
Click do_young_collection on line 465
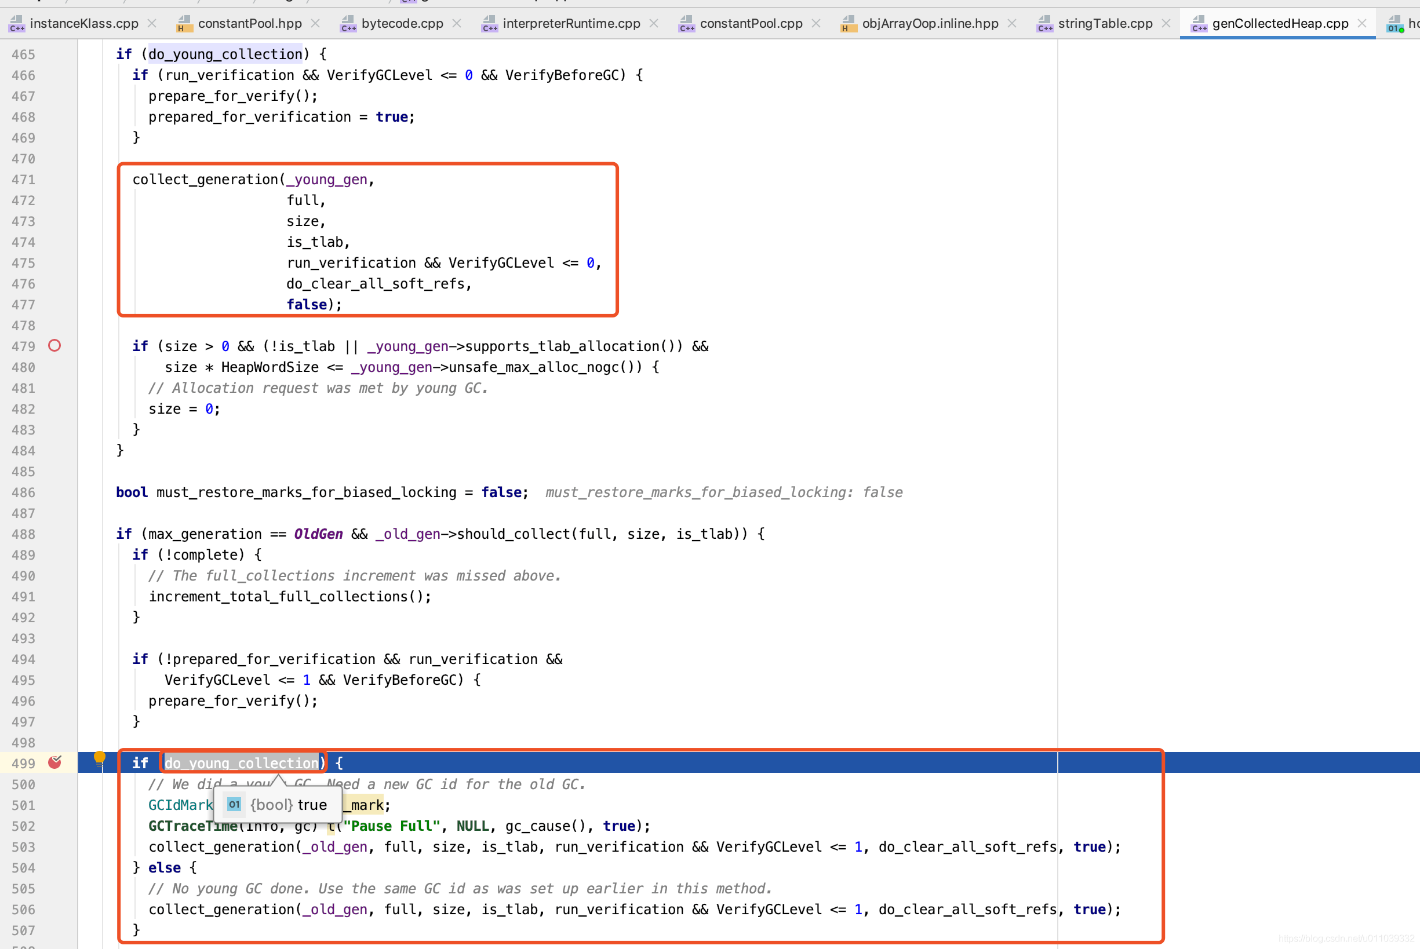coord(225,54)
